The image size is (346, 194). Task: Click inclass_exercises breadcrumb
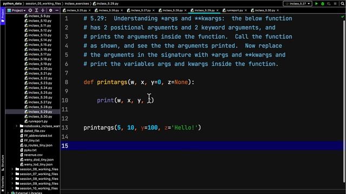coord(77,4)
